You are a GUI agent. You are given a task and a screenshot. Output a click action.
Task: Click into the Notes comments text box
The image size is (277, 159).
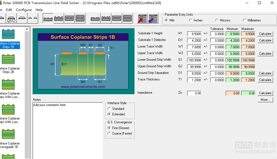point(68,131)
